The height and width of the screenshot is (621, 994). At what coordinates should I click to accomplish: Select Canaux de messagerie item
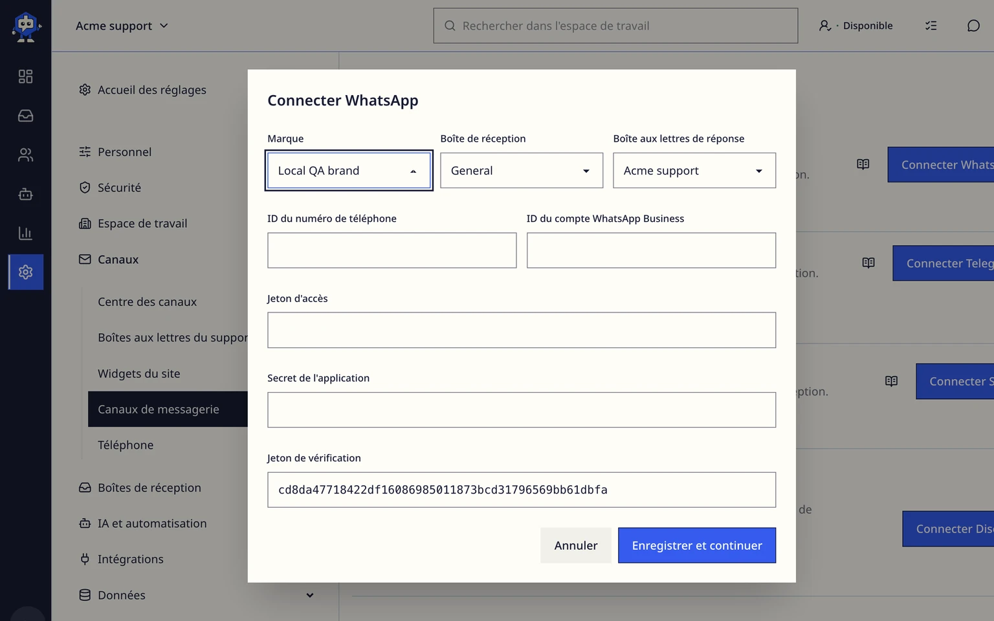click(168, 409)
